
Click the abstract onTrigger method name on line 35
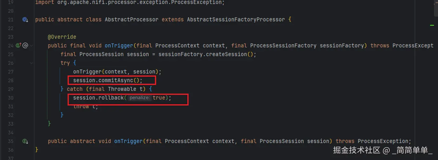(x=128, y=141)
